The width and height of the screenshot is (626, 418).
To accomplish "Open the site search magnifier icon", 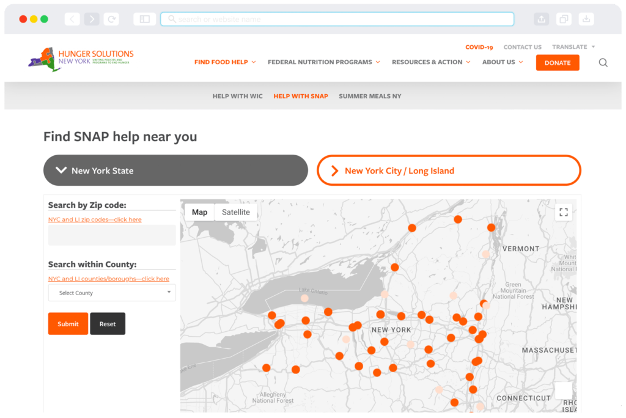I will [x=603, y=62].
